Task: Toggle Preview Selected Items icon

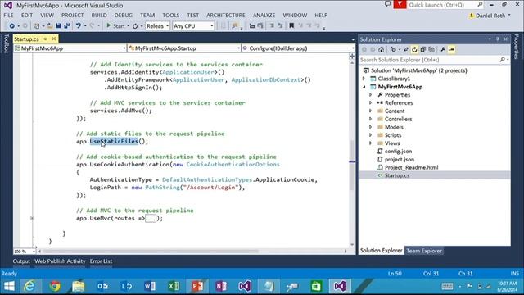Action: (451, 49)
